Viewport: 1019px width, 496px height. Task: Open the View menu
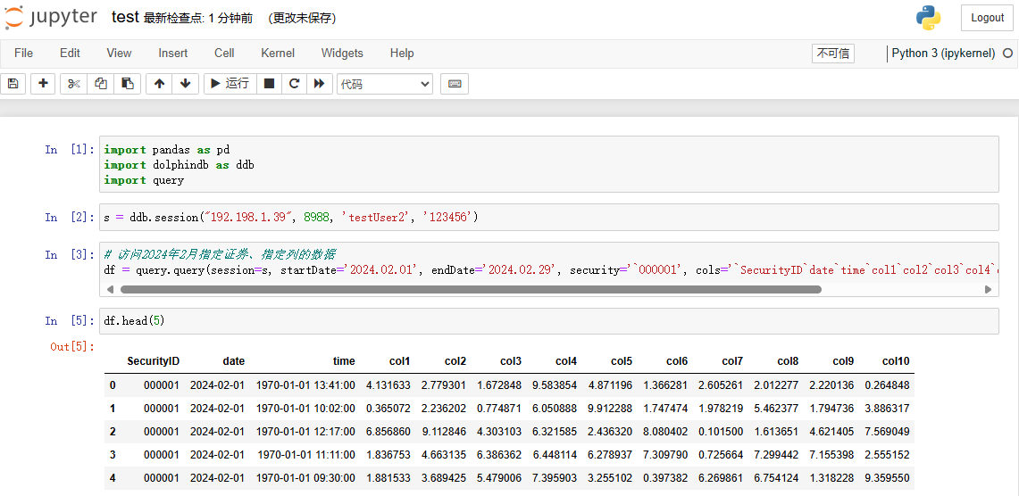(x=119, y=54)
